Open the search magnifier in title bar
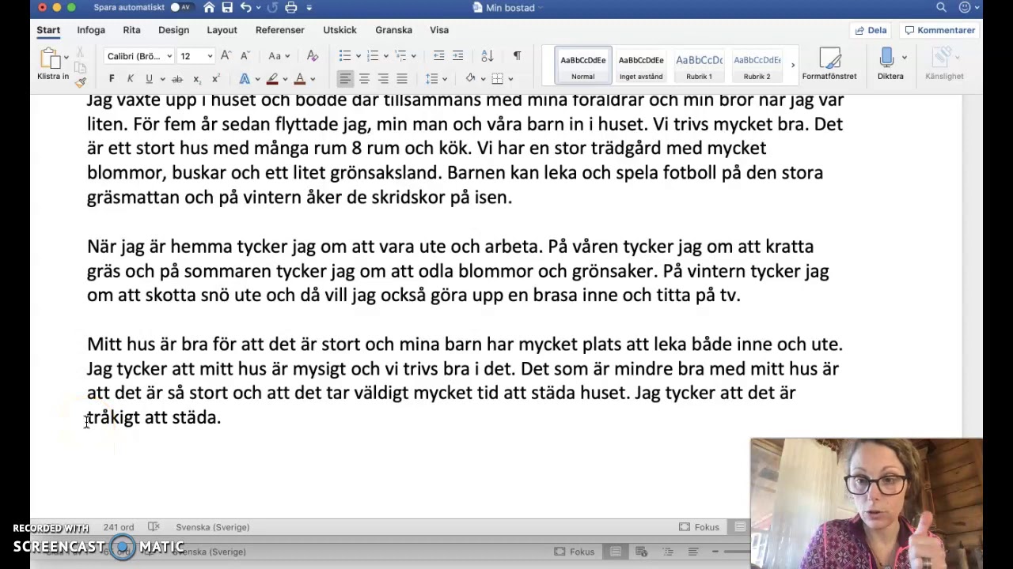This screenshot has height=569, width=1013. click(941, 8)
